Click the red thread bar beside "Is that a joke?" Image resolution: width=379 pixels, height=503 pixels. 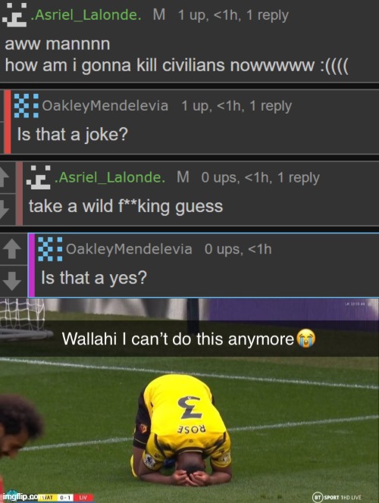click(x=7, y=122)
